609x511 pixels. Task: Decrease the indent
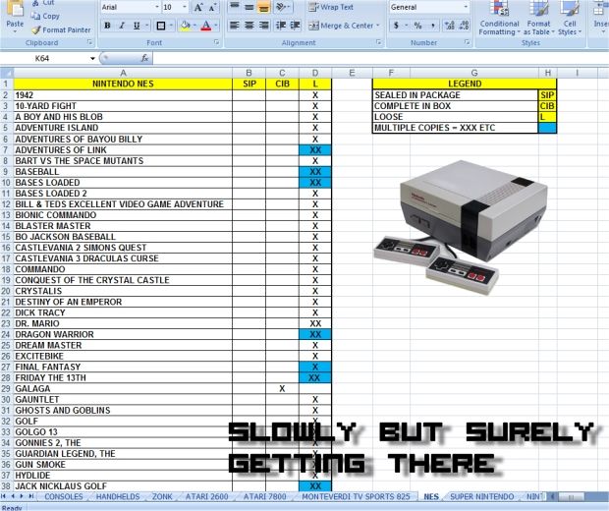click(x=281, y=26)
